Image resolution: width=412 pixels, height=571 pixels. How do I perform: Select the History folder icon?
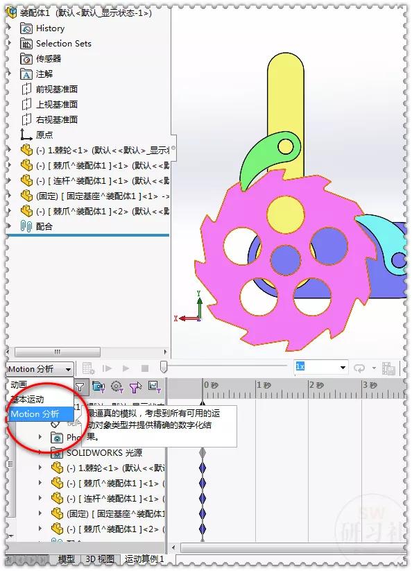[x=26, y=28]
